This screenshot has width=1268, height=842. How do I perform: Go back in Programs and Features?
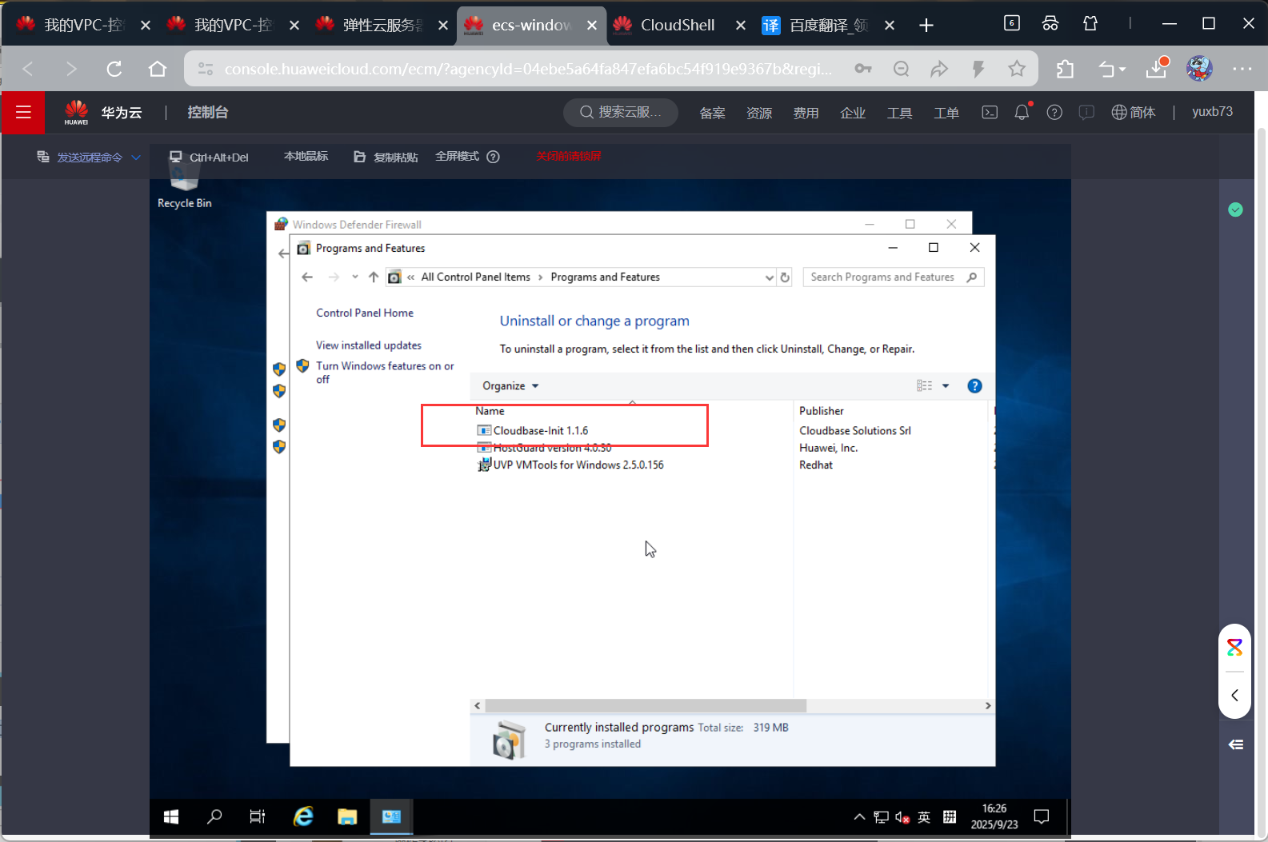click(307, 277)
